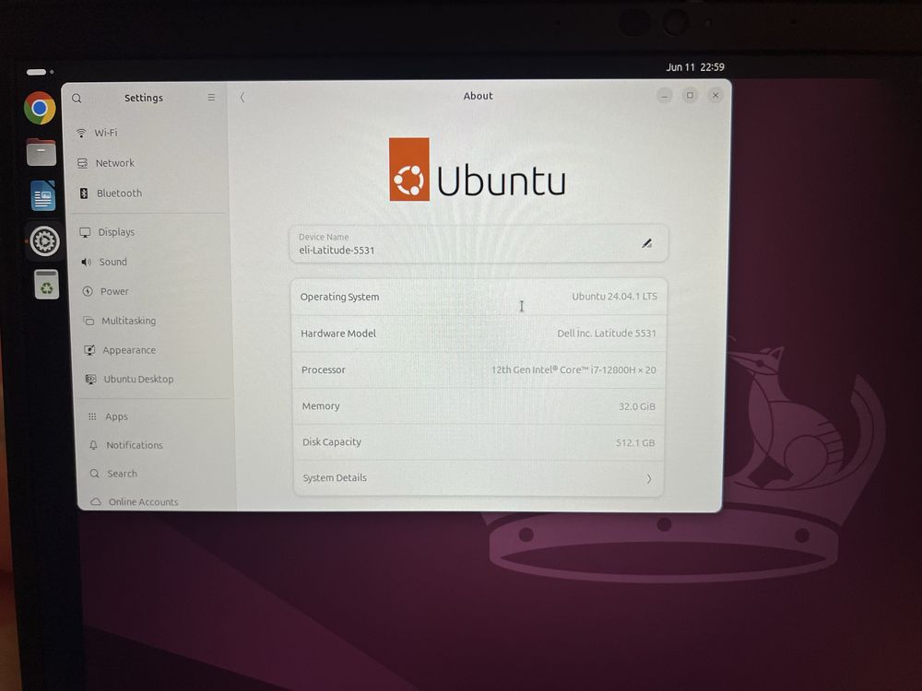Click the Online Accounts cloud icon

click(x=96, y=502)
